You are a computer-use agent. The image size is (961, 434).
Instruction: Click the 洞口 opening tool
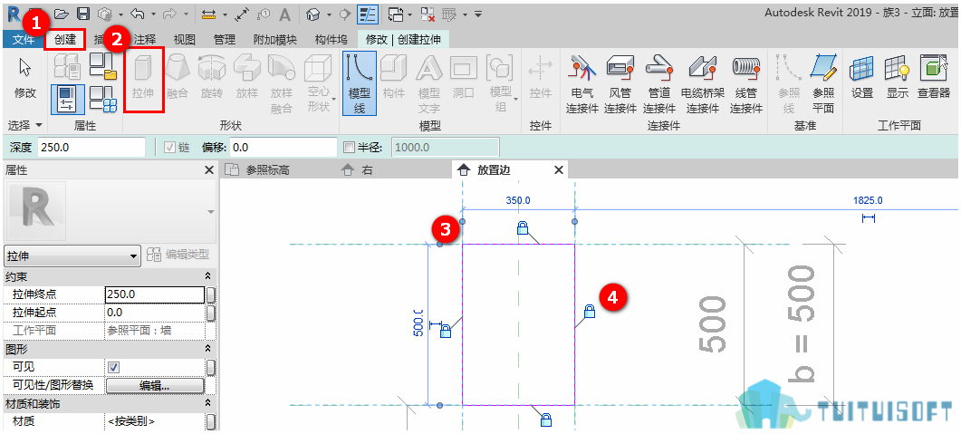[464, 79]
